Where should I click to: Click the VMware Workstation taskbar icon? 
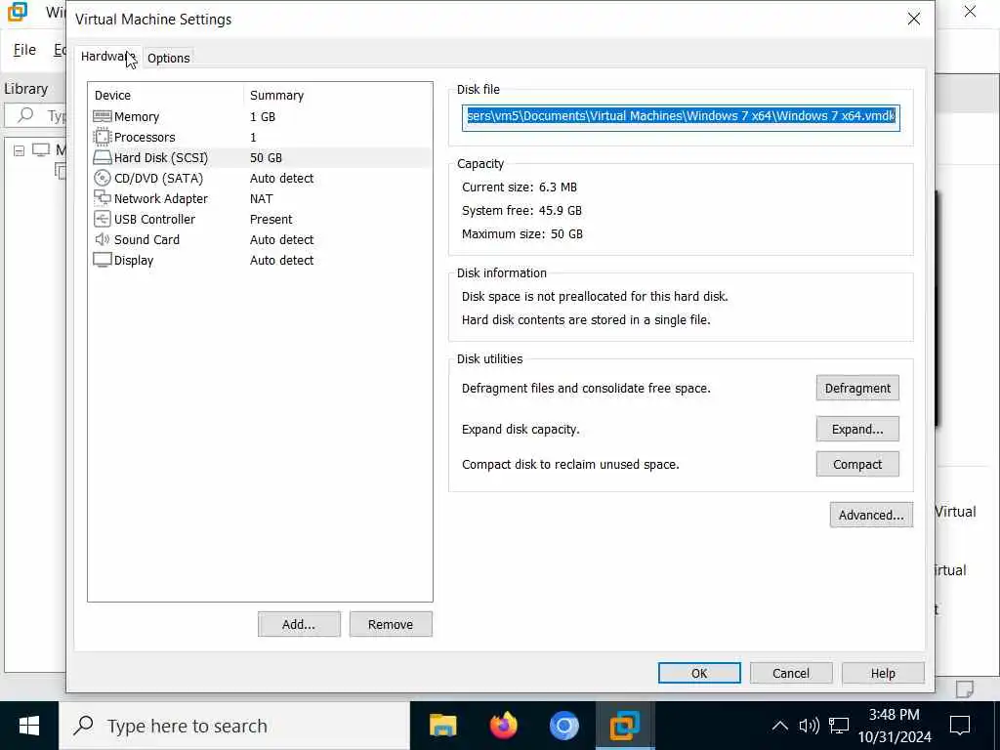click(624, 726)
